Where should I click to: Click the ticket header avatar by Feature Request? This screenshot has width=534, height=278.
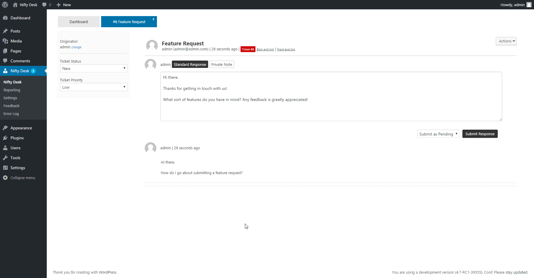pyautogui.click(x=152, y=46)
